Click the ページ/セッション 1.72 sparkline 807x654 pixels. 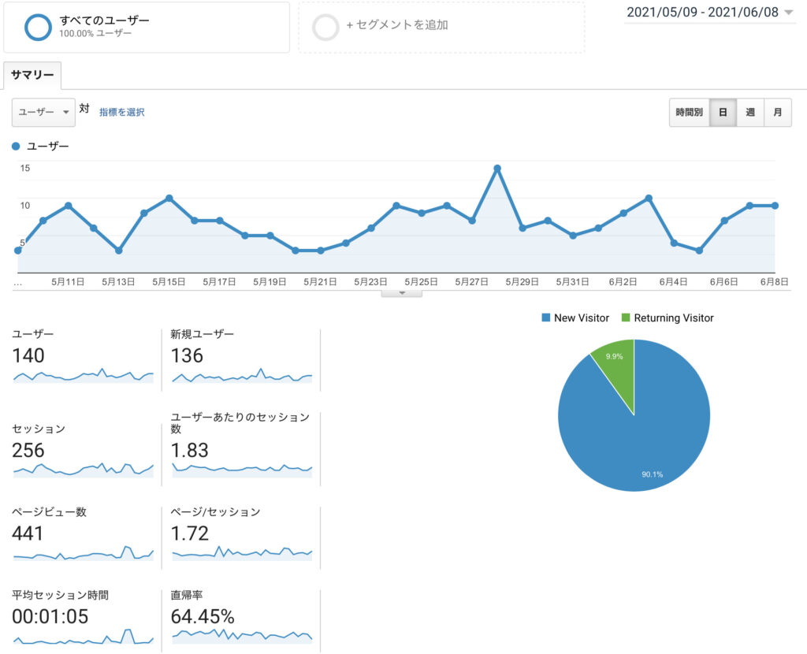(242, 553)
